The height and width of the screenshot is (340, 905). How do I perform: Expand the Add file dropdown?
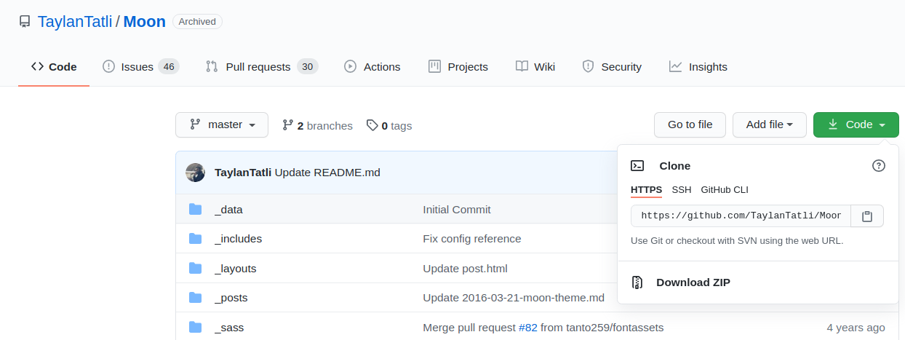(x=769, y=124)
